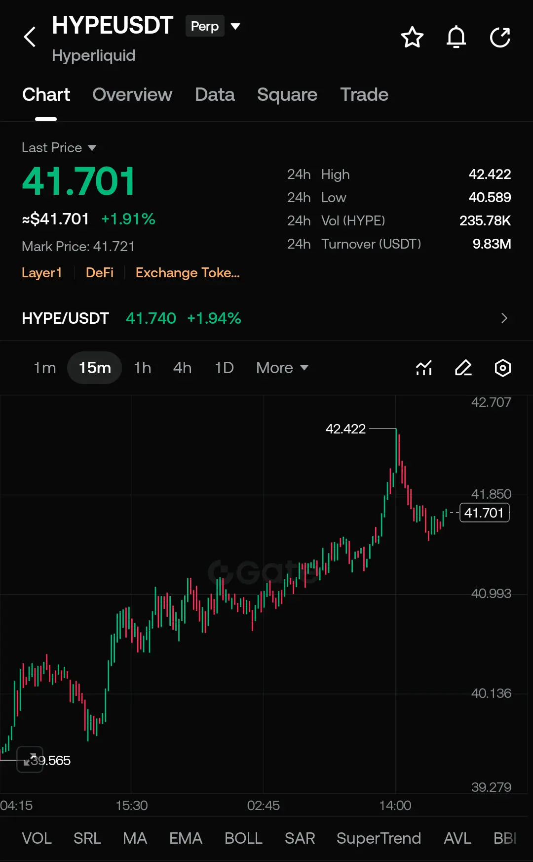The image size is (533, 862).
Task: Tap the 02:45 time axis label
Action: (x=264, y=805)
